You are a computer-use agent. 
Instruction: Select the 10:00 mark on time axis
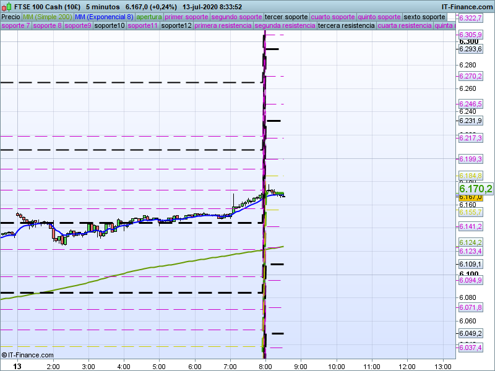(337, 366)
